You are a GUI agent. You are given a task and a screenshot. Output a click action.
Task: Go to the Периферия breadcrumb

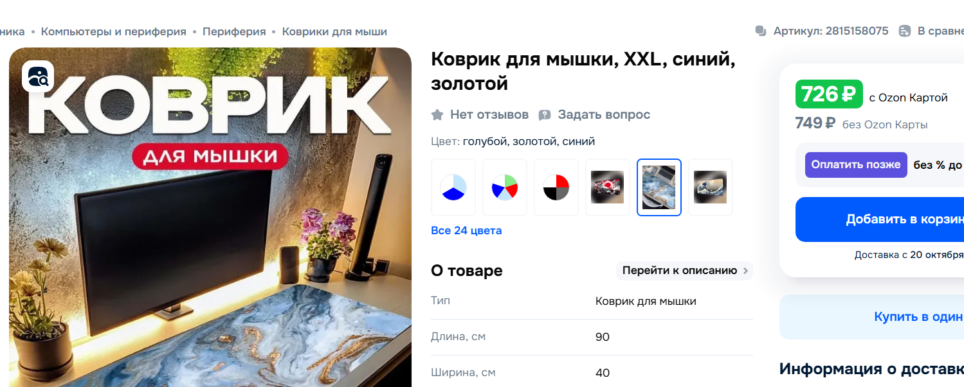[x=234, y=31]
